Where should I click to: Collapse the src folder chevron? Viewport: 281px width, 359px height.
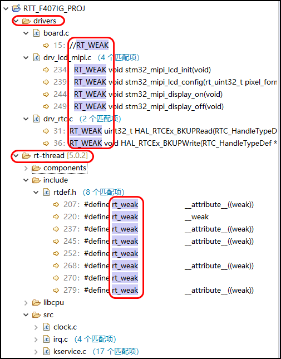coord(26,315)
